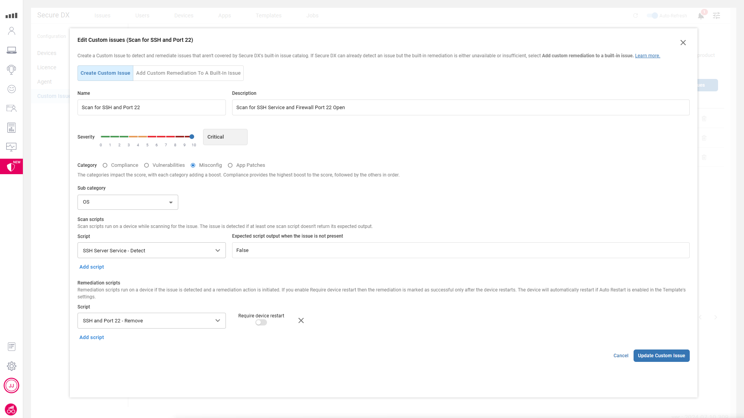Open the user profile icon in sidebar
This screenshot has height=418, width=744.
[x=12, y=31]
